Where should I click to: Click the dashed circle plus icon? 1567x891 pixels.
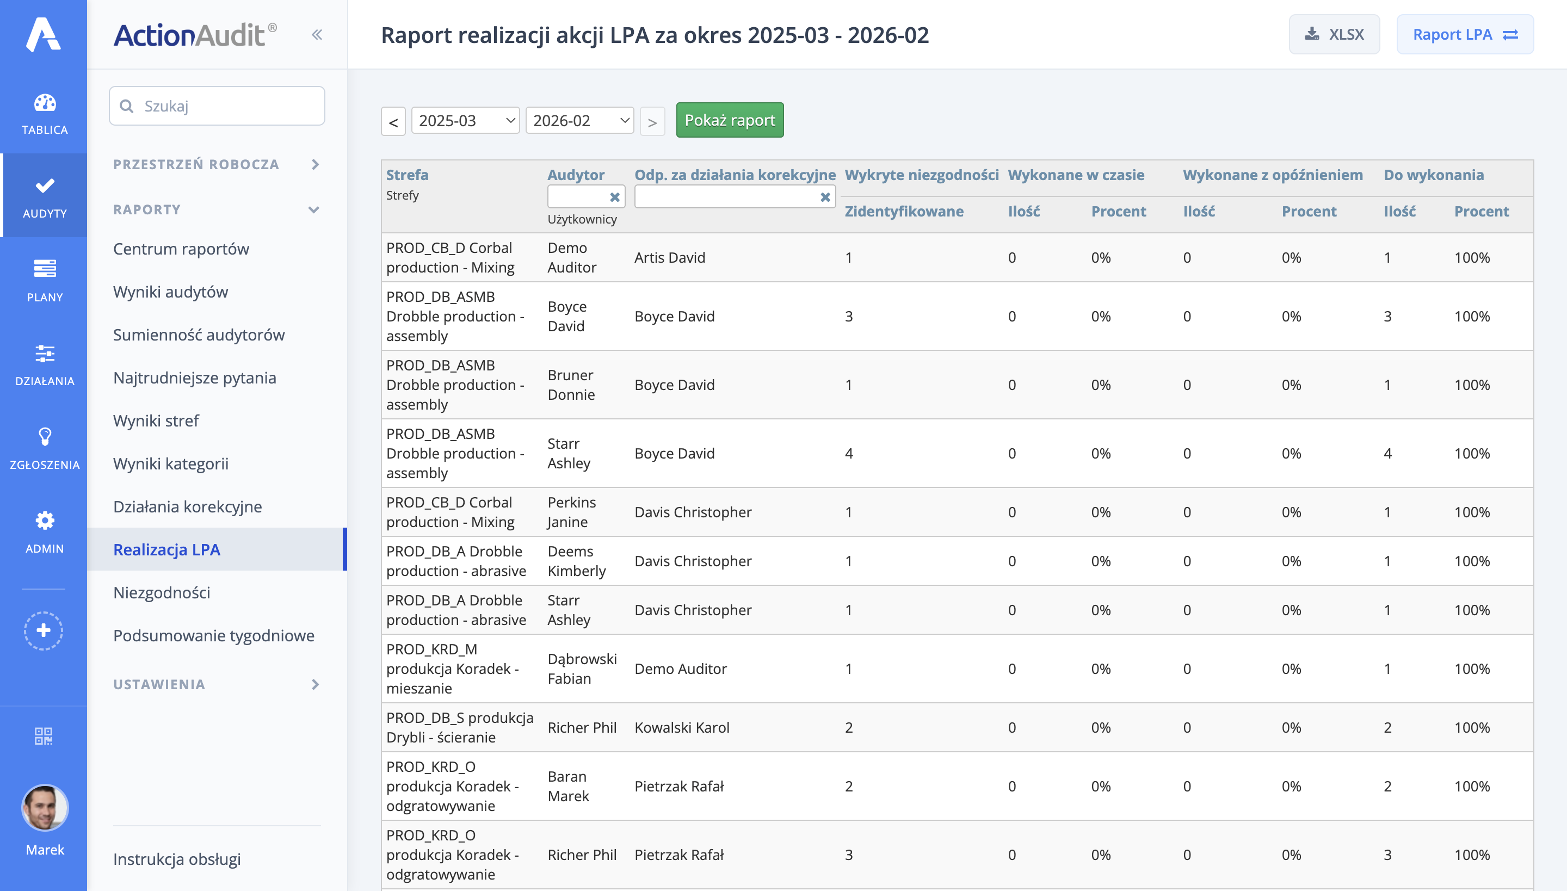point(44,630)
